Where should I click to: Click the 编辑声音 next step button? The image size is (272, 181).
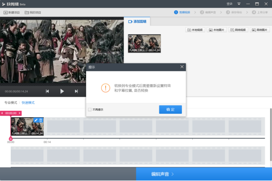(204, 174)
